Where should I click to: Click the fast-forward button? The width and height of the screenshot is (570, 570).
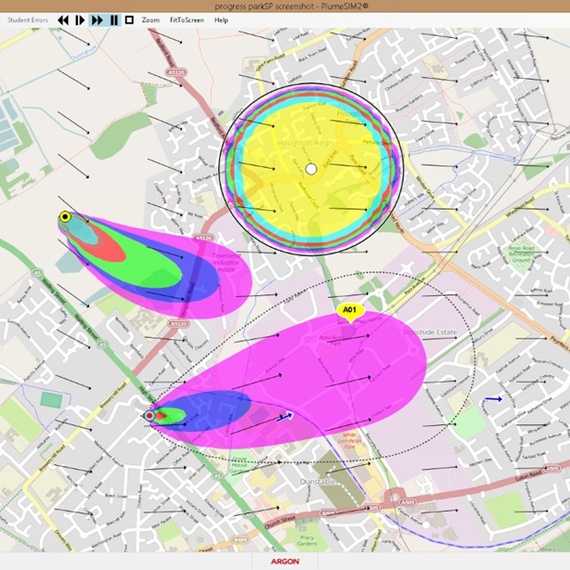(97, 19)
